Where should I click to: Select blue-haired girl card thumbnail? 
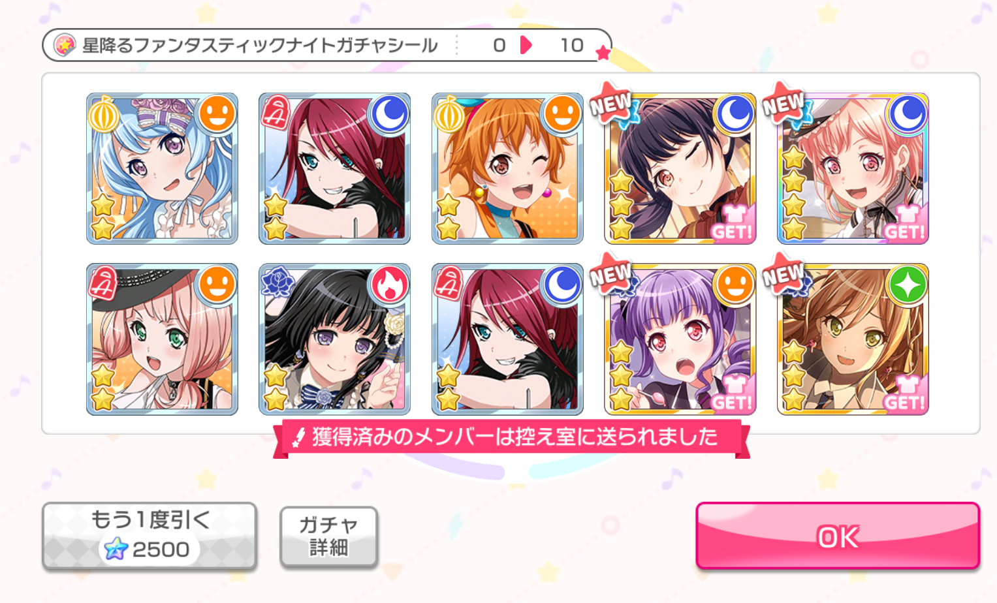[x=162, y=168]
